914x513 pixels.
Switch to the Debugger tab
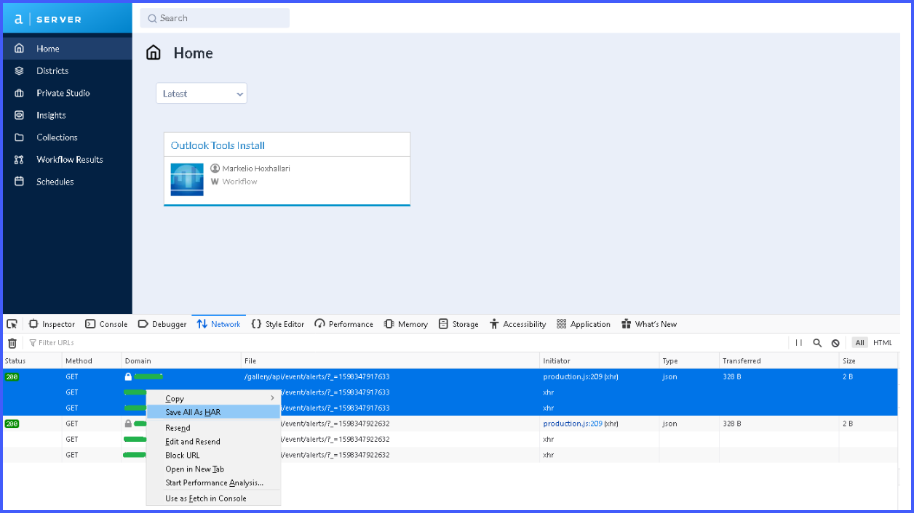(162, 324)
